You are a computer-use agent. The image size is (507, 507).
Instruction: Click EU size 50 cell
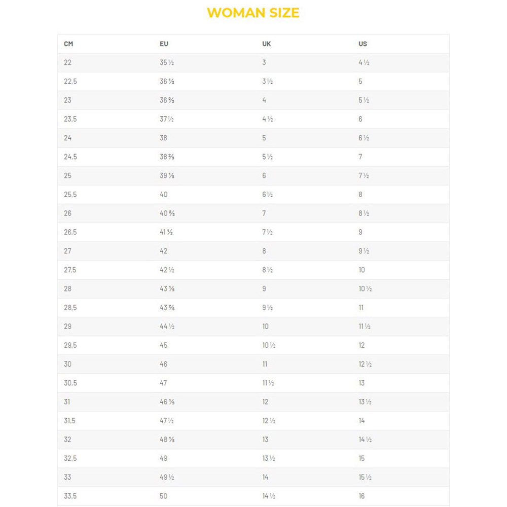coord(163,496)
